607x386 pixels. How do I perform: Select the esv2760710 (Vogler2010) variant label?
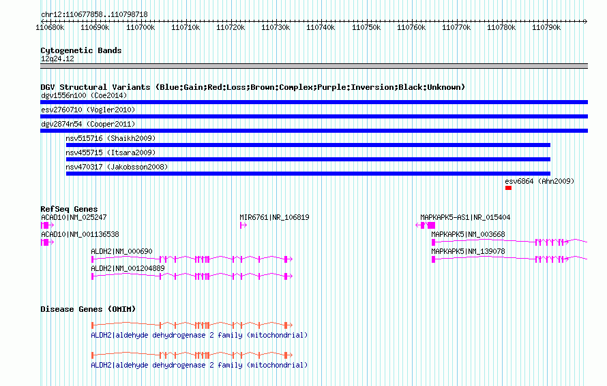point(88,110)
